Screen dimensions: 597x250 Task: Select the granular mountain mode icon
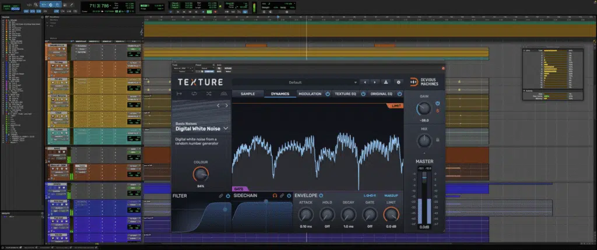(223, 94)
